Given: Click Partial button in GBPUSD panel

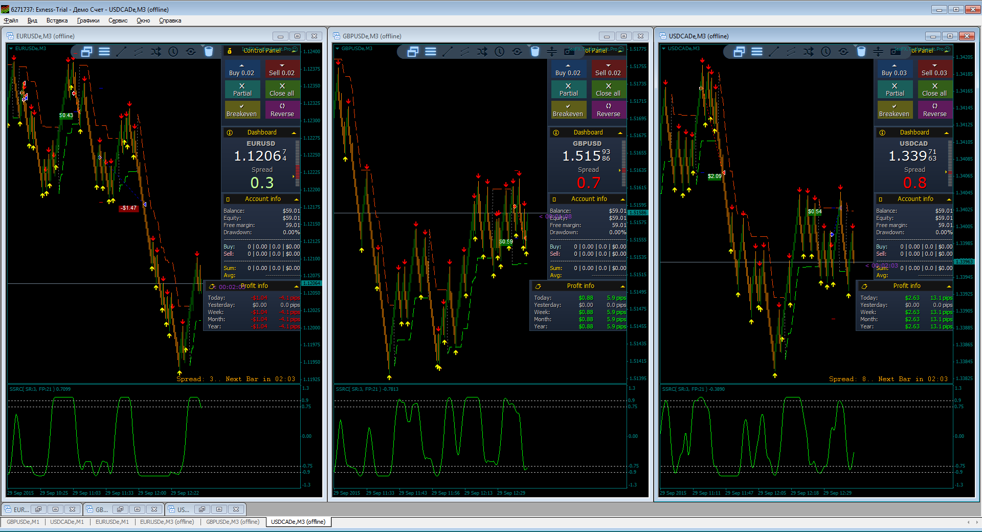Looking at the screenshot, I should (569, 90).
